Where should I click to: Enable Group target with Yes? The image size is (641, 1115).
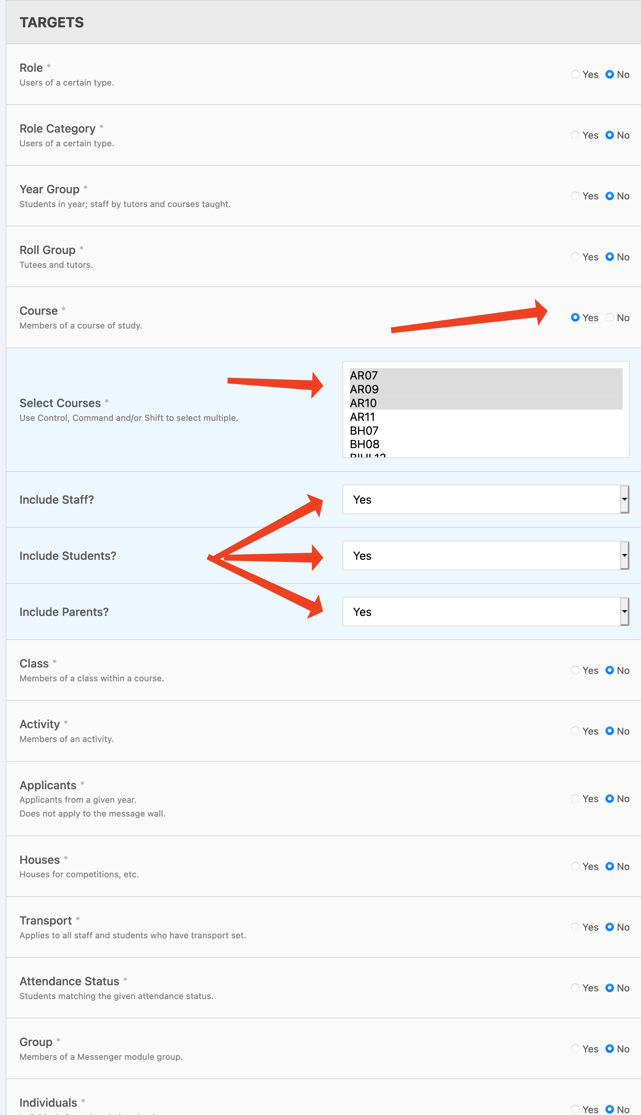pos(575,1048)
